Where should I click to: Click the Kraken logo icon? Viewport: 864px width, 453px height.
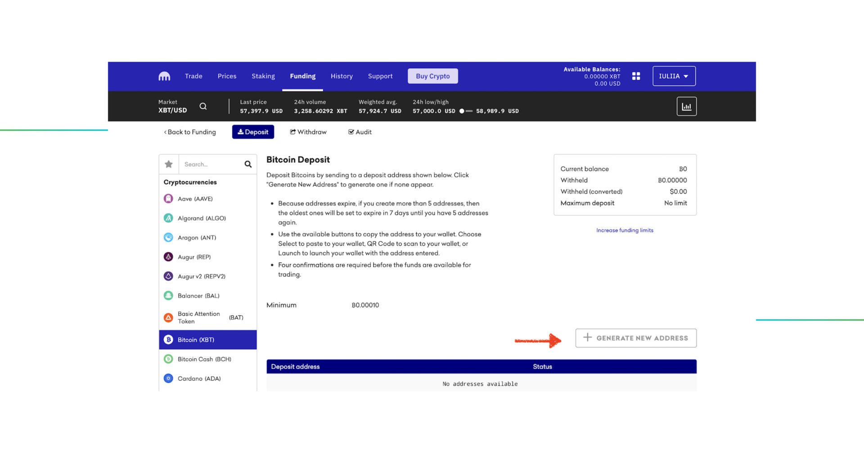164,76
